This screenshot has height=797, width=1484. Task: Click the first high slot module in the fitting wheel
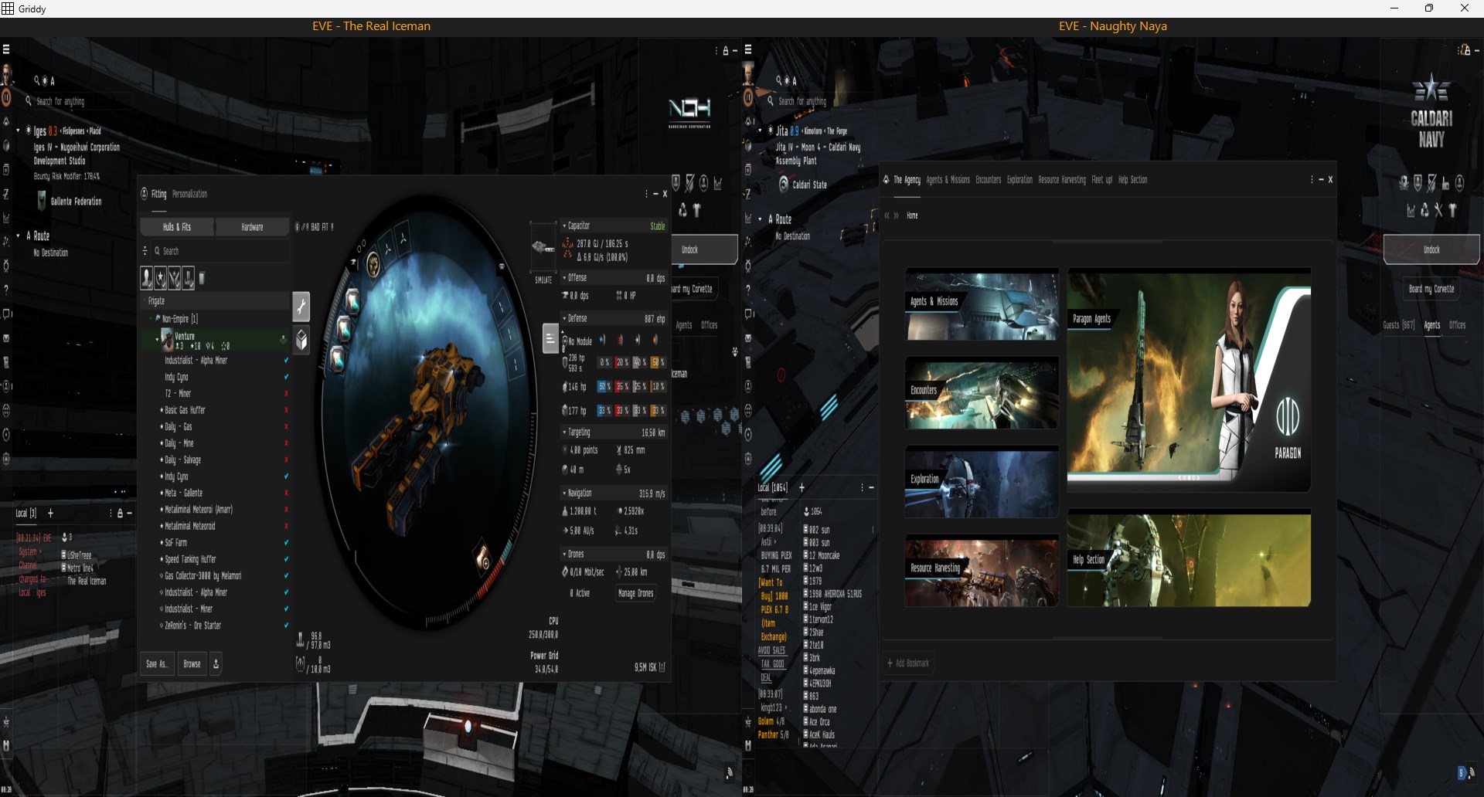pos(352,301)
